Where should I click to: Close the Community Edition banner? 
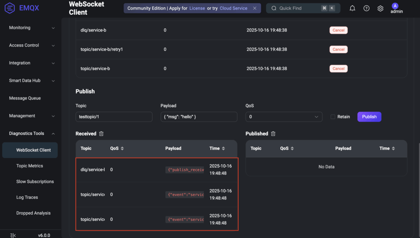click(x=255, y=8)
